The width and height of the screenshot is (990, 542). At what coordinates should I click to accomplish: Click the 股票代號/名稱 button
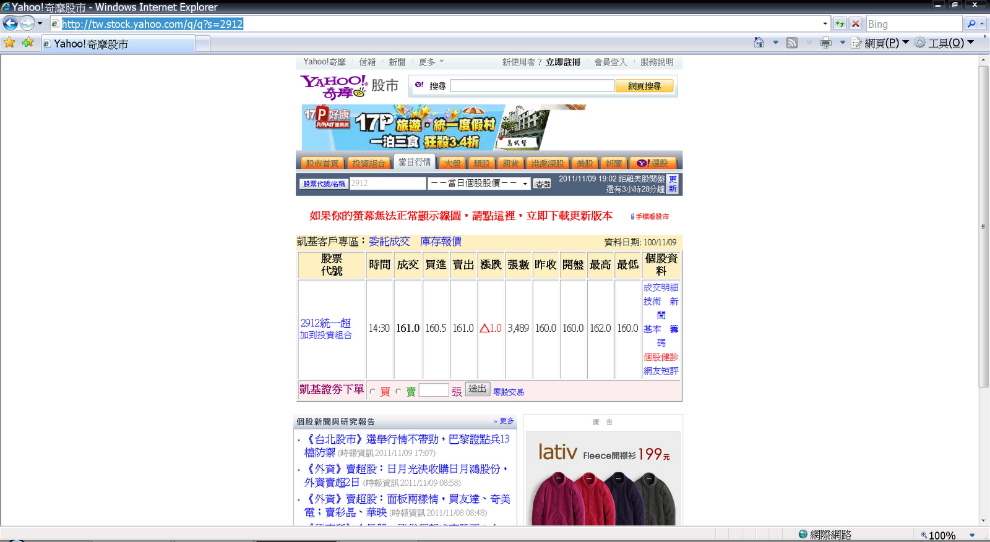tap(324, 184)
